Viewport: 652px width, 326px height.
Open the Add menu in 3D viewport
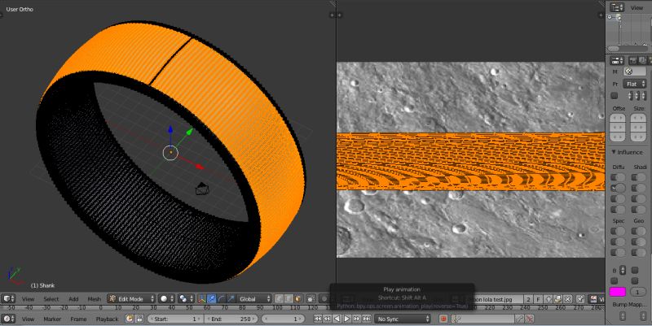(73, 299)
